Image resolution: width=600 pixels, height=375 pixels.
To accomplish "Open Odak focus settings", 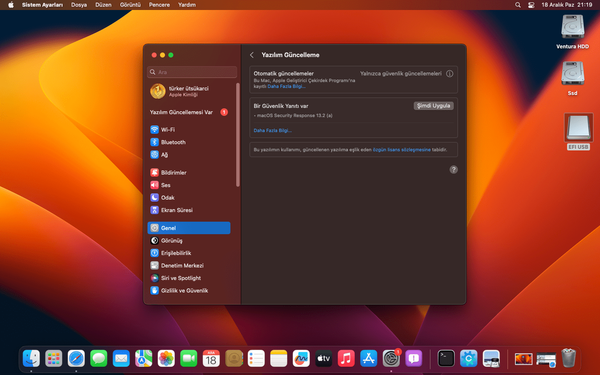I will pyautogui.click(x=167, y=197).
